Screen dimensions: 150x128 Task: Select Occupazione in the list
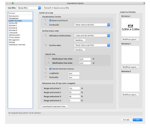[x=20, y=18]
